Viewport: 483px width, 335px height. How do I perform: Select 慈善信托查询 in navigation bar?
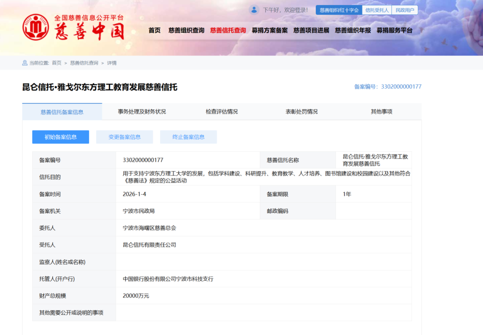pos(228,30)
